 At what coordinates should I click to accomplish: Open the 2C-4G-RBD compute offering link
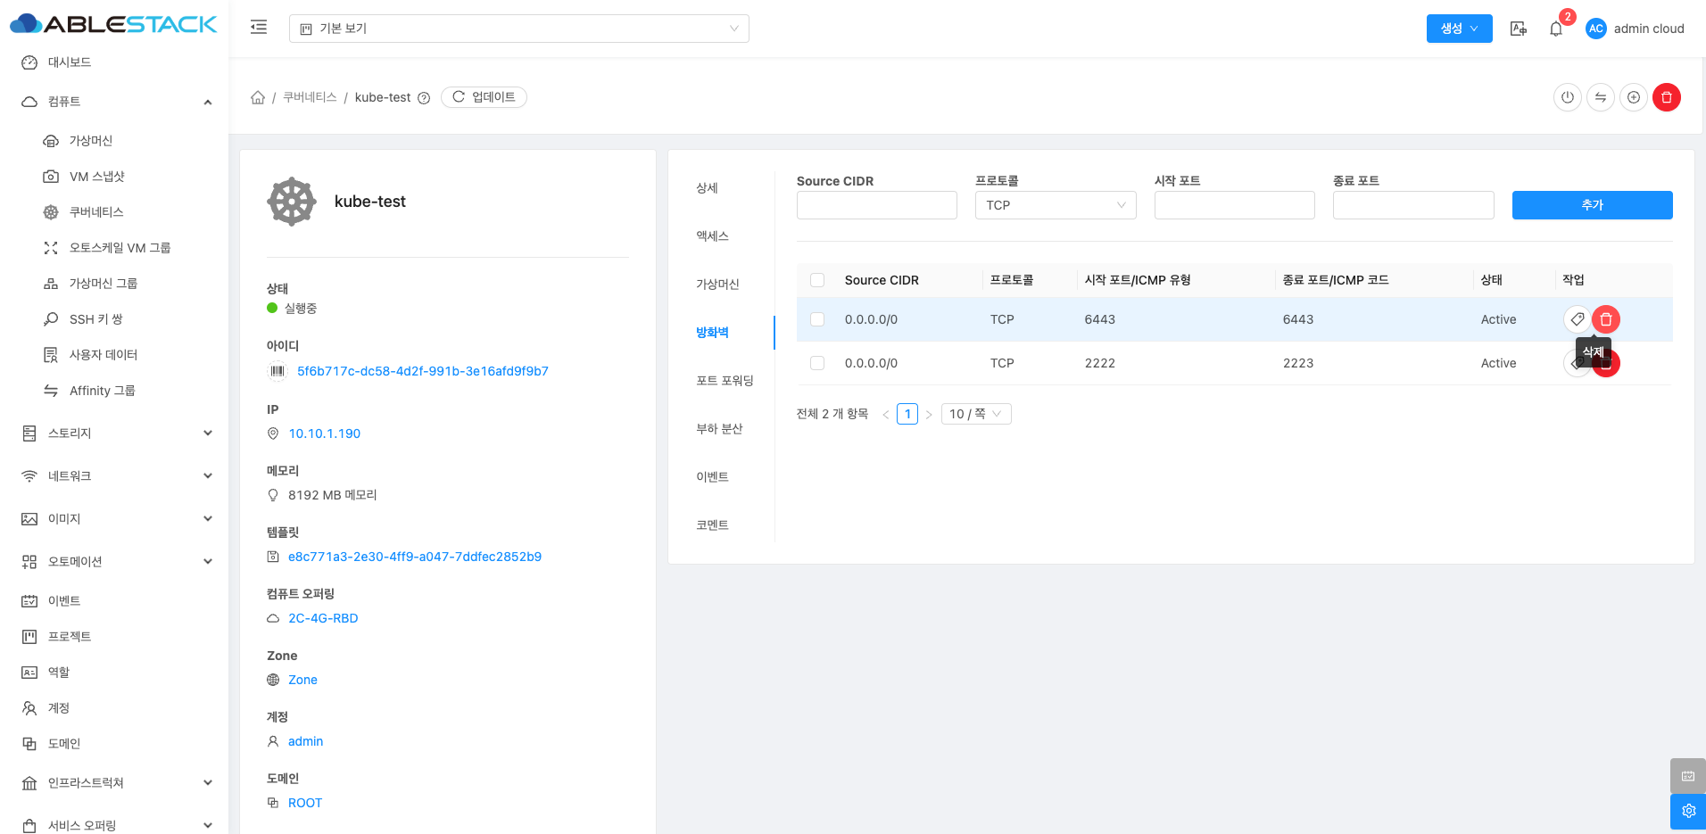[x=323, y=618]
